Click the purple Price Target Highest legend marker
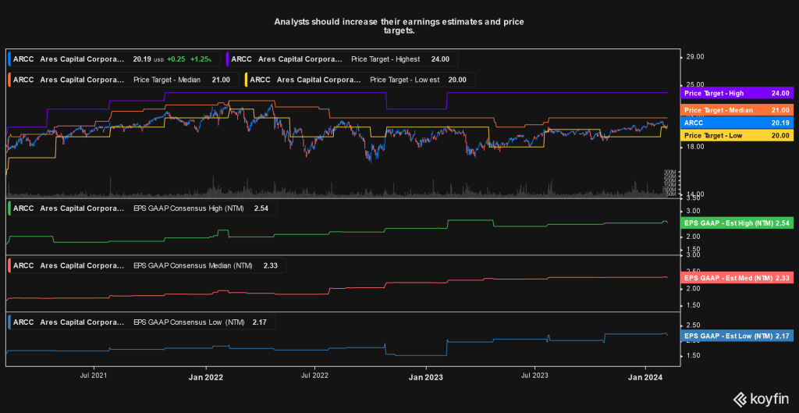Image resolution: width=799 pixels, height=413 pixels. 227,59
